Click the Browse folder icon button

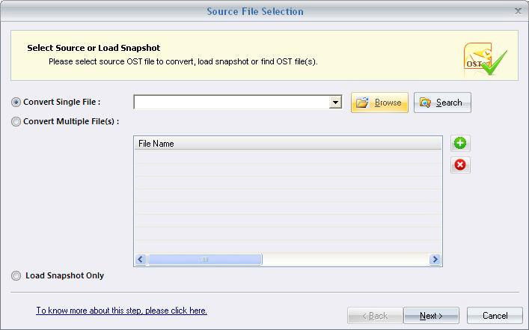pyautogui.click(x=379, y=103)
